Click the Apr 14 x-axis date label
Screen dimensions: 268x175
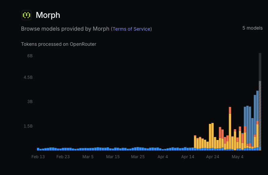click(x=188, y=157)
